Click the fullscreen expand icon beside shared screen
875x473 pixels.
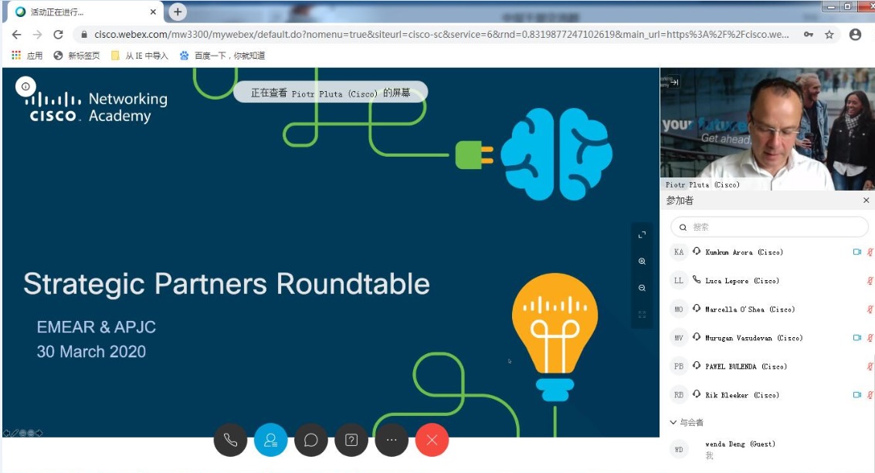point(642,235)
